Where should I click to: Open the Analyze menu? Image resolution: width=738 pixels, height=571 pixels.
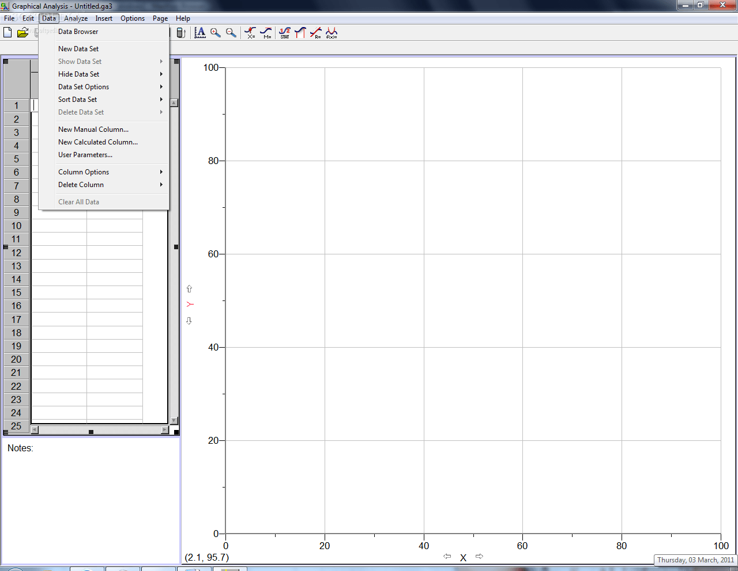pos(76,18)
